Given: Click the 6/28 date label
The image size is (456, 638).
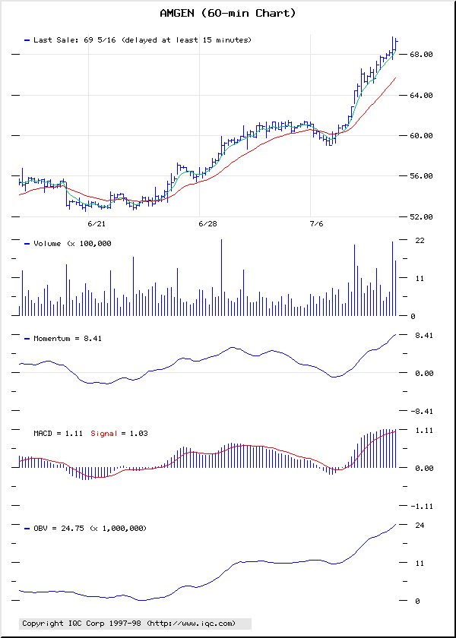Looking at the screenshot, I should pyautogui.click(x=207, y=224).
